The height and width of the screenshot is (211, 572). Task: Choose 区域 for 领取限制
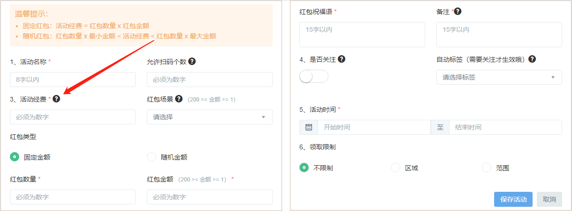396,167
